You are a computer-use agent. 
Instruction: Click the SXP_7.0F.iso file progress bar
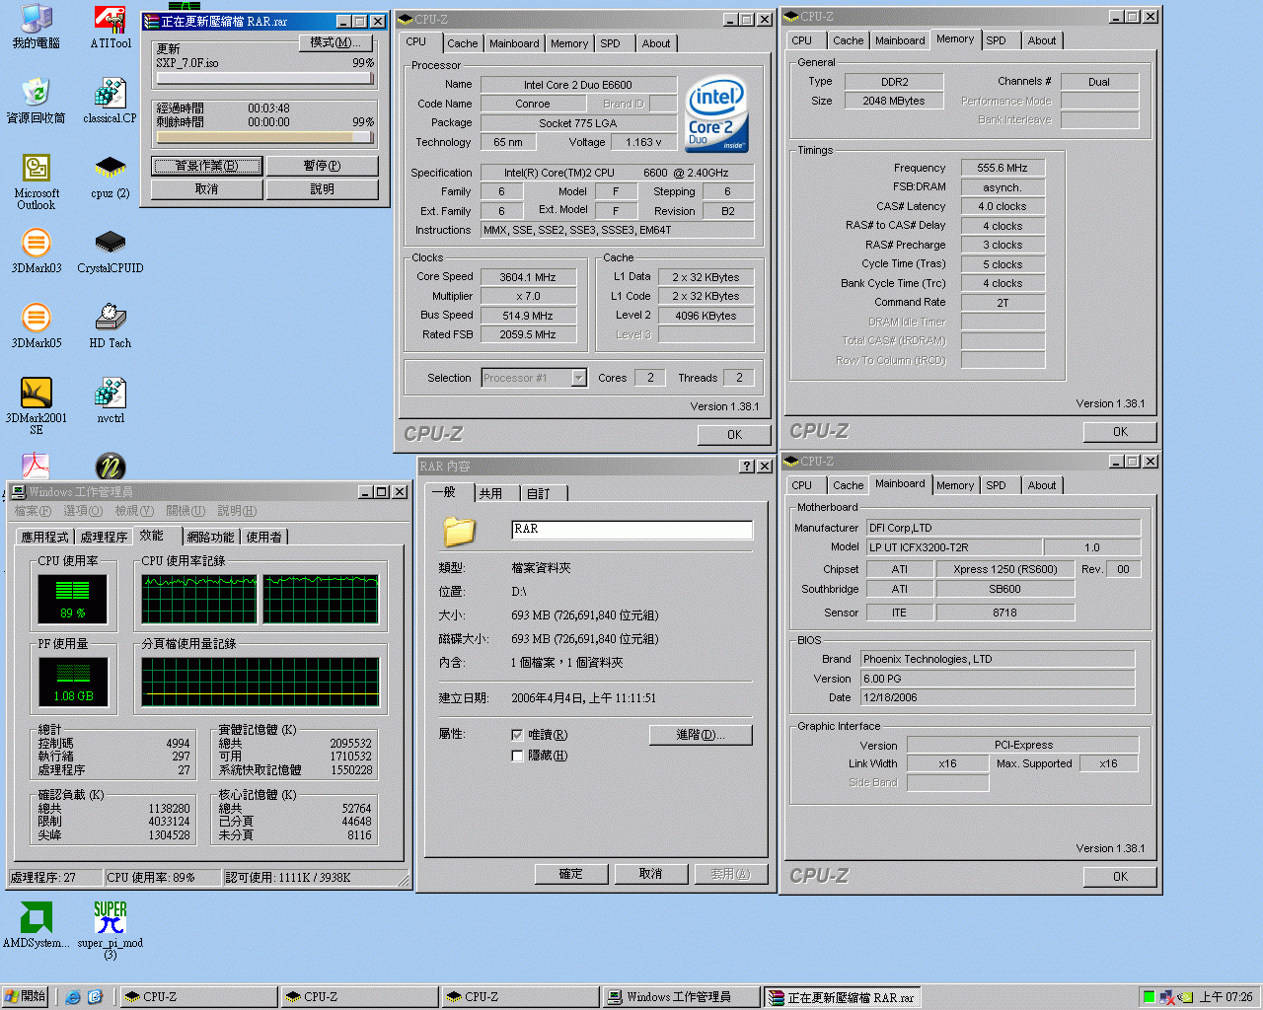coord(264,78)
